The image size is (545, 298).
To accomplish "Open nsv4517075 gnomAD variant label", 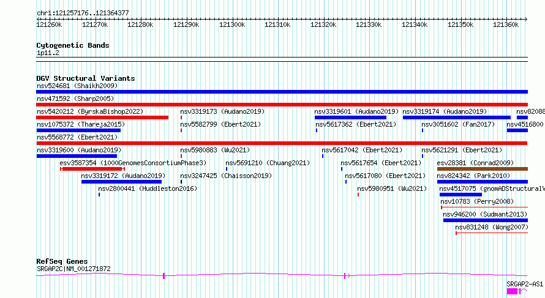I will coord(492,188).
